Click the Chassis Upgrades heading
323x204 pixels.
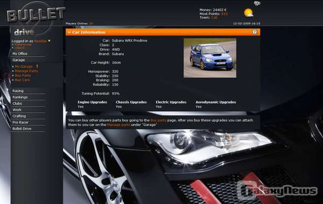(131, 102)
